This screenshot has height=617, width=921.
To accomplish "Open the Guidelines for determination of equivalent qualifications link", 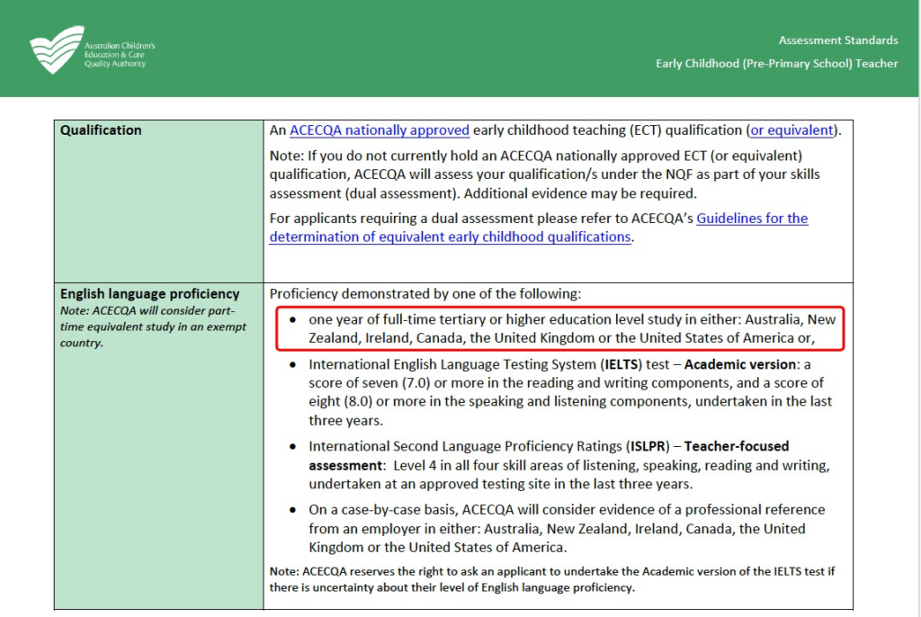I will tap(539, 228).
